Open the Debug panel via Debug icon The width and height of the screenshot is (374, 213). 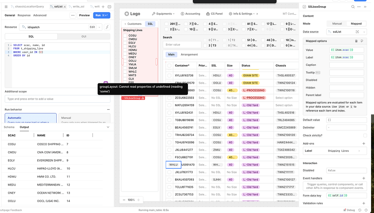coord(344,210)
